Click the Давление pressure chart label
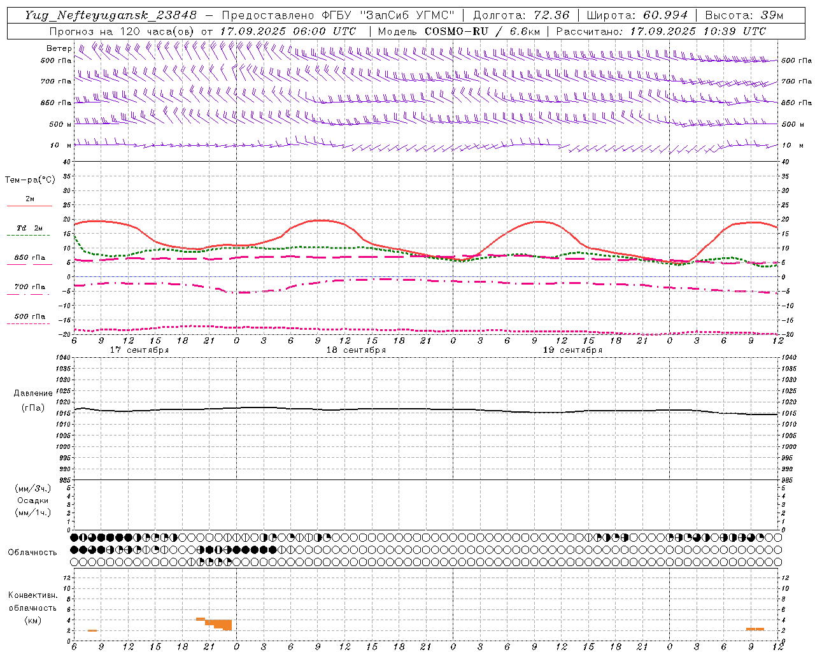This screenshot has height=652, width=815. (33, 393)
